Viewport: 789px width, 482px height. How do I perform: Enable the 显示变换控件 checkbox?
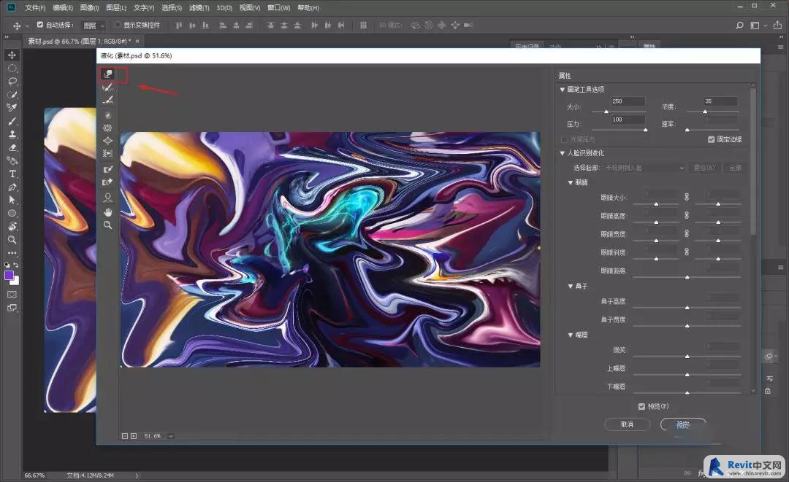pyautogui.click(x=118, y=25)
